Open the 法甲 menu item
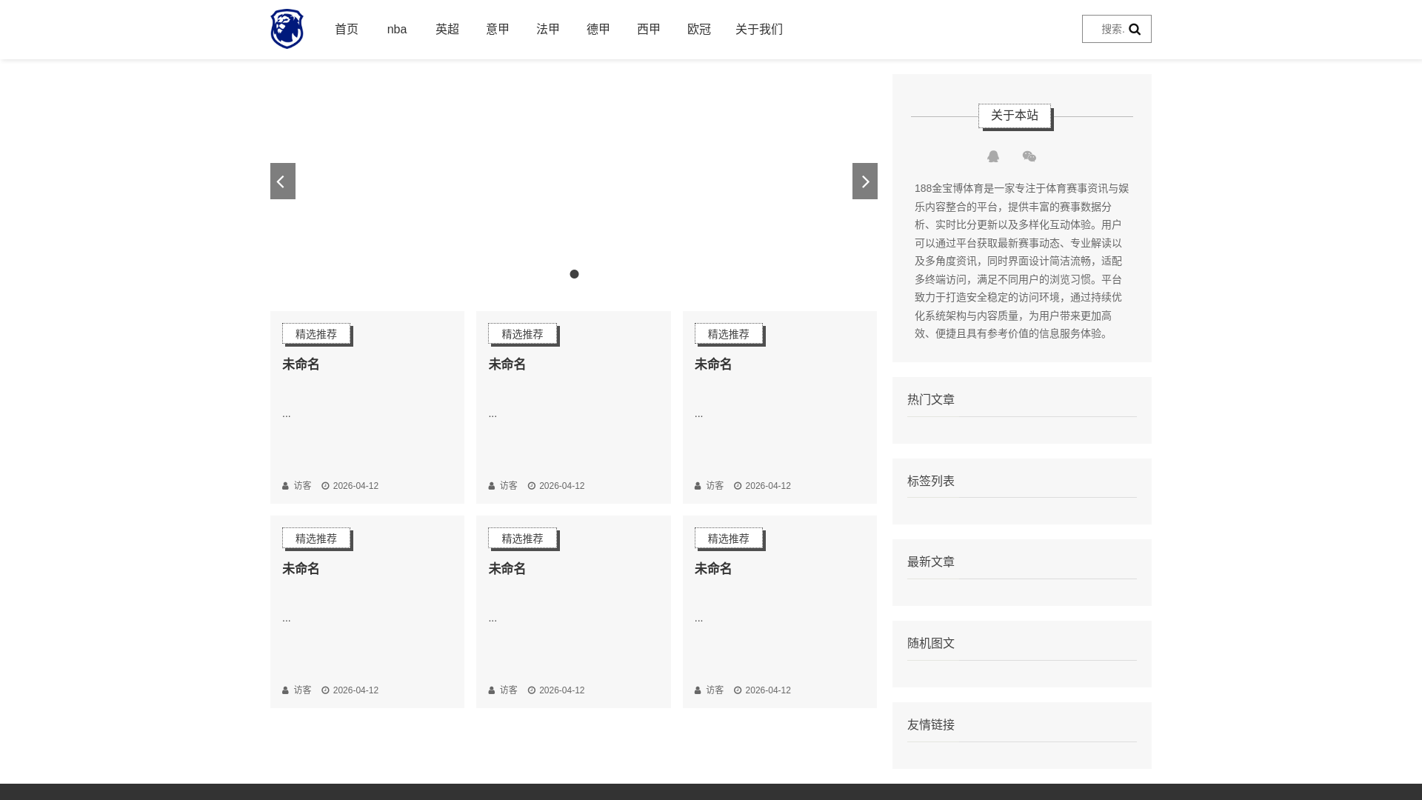 coord(548,30)
